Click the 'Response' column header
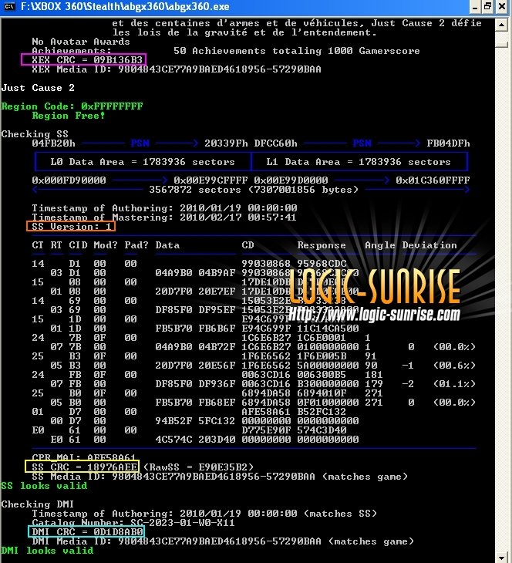The height and width of the screenshot is (563, 512). (322, 245)
